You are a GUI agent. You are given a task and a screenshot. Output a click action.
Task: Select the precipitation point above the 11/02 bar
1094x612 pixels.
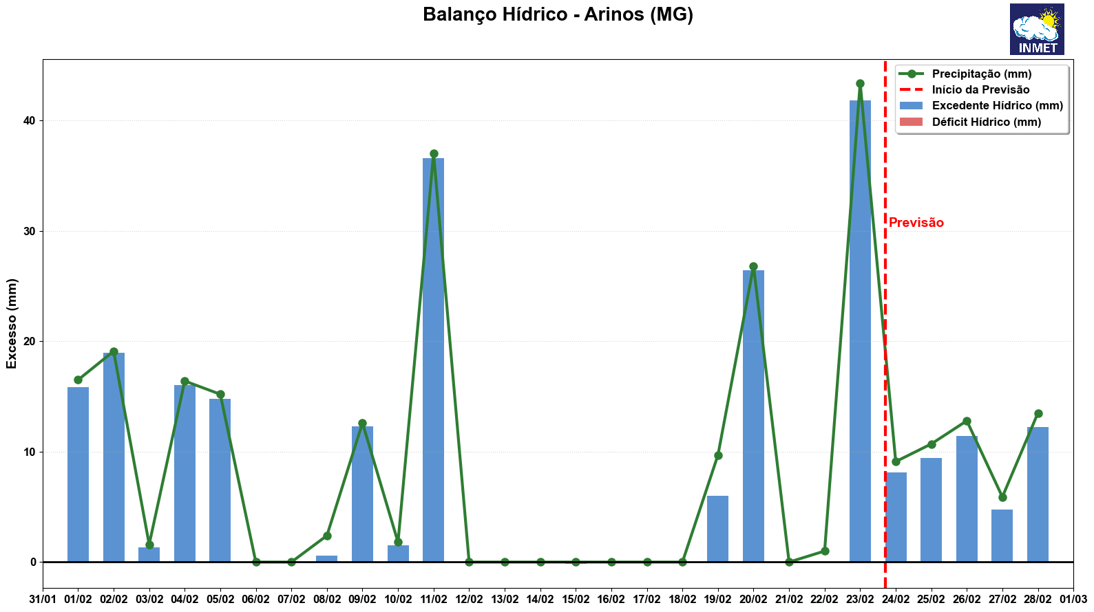point(434,154)
